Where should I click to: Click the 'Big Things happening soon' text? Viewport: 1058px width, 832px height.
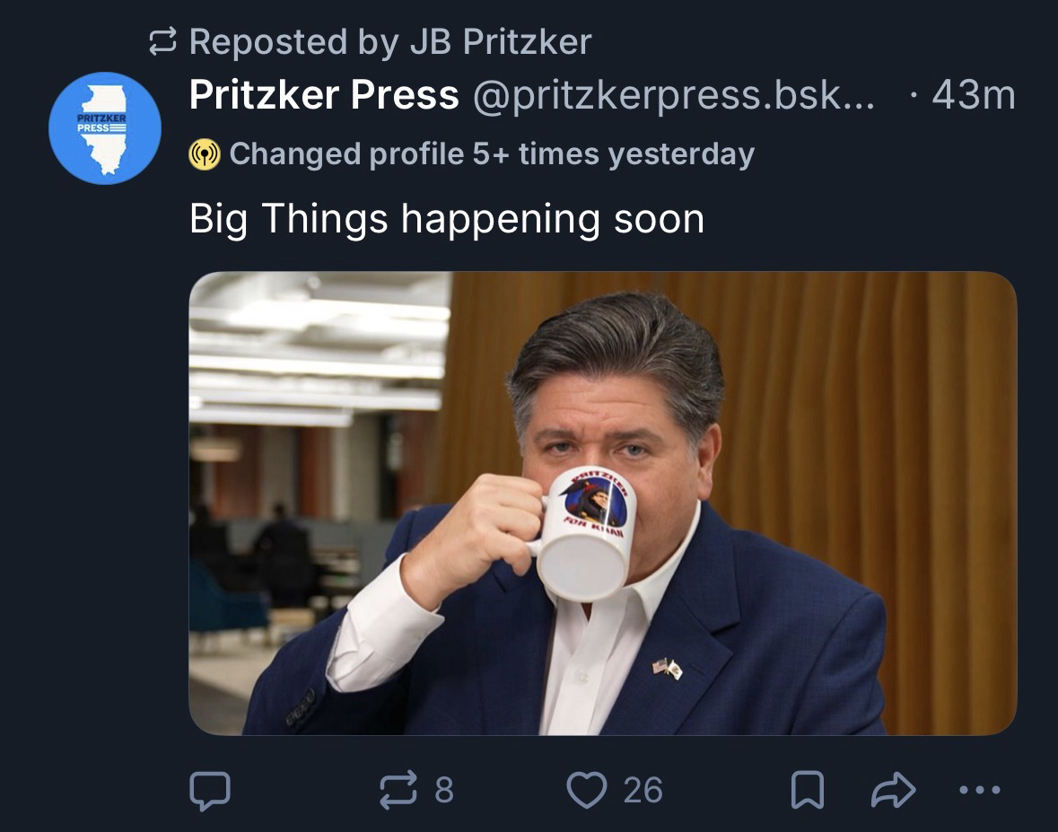point(447,220)
